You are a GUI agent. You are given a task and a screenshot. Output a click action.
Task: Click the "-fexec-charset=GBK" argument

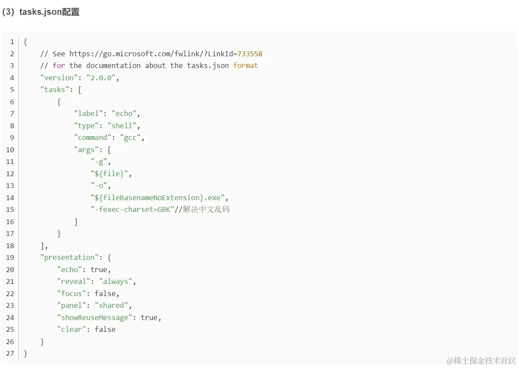tap(133, 209)
